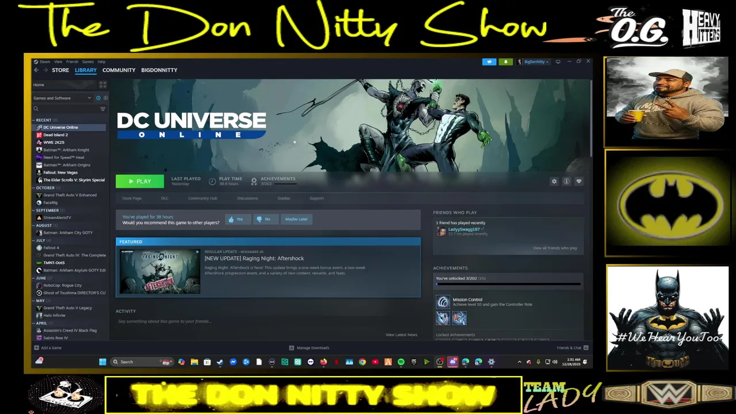Click the Windows Start button
The height and width of the screenshot is (414, 736).
(x=102, y=362)
